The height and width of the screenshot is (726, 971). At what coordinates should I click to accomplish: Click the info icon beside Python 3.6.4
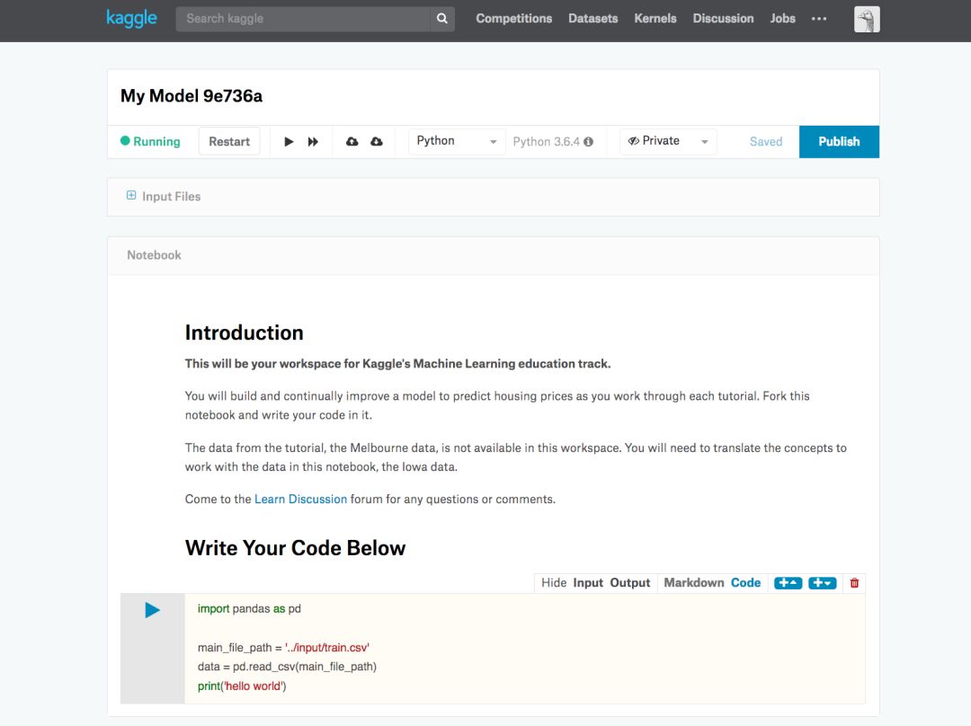pos(589,142)
